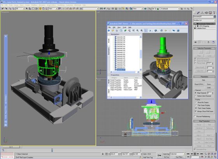Enable Prevent Reflattening checkbox
This screenshot has width=218, height=159.
tap(195, 117)
